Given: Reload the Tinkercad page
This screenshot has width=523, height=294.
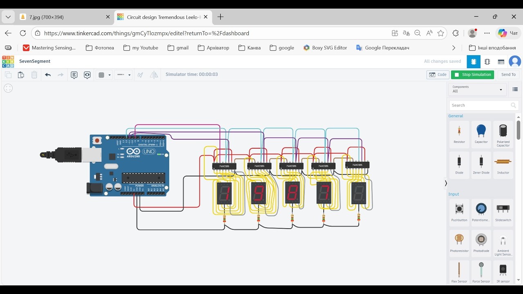Looking at the screenshot, I should click(x=23, y=33).
